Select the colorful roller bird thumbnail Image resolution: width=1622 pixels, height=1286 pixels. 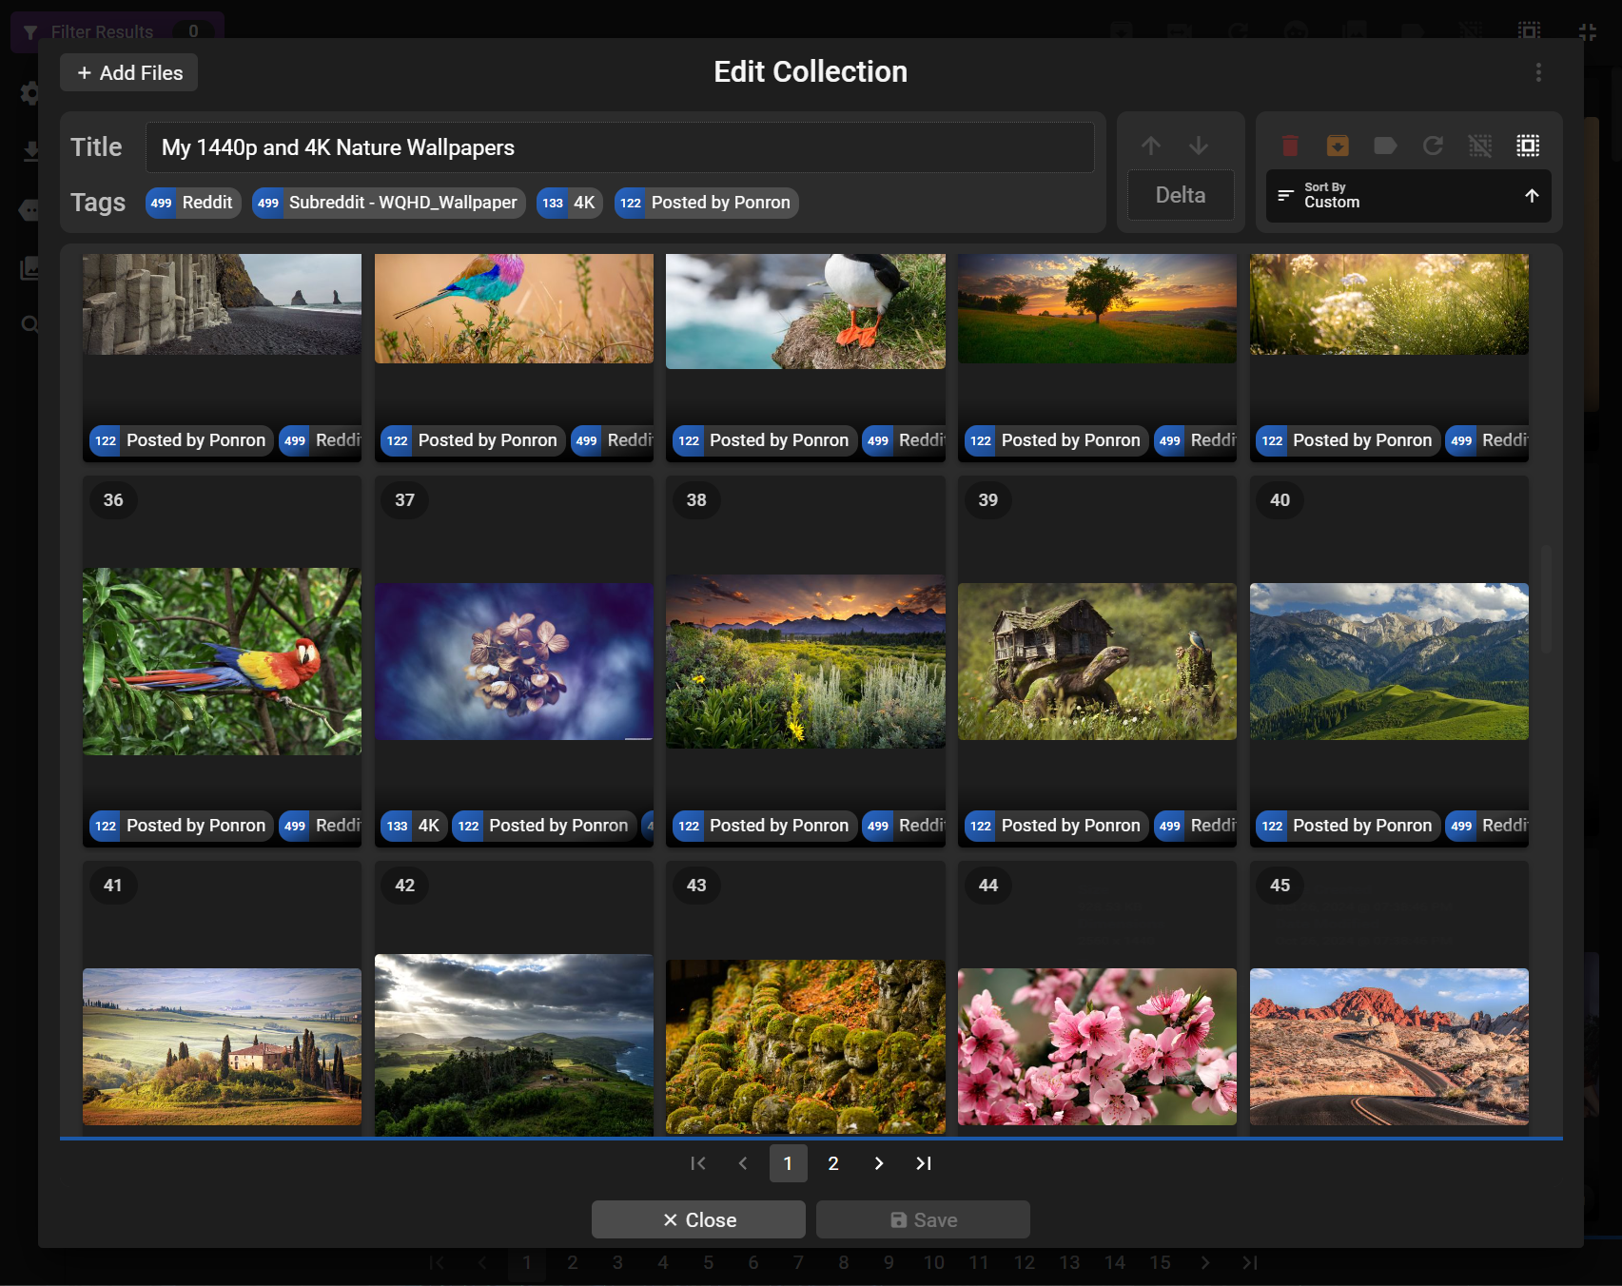pos(514,308)
